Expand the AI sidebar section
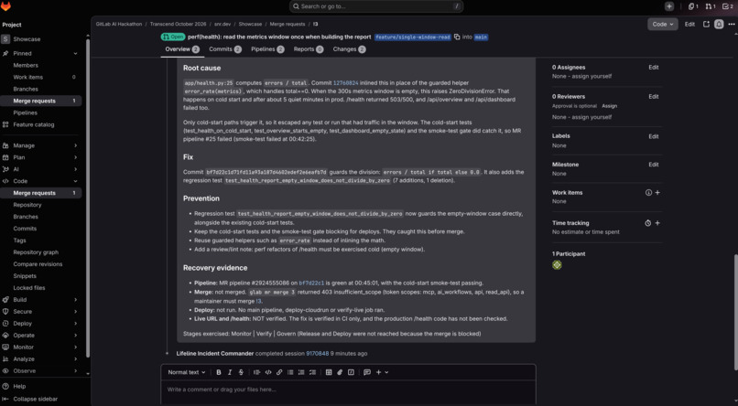This screenshot has height=406, width=738. 40,169
